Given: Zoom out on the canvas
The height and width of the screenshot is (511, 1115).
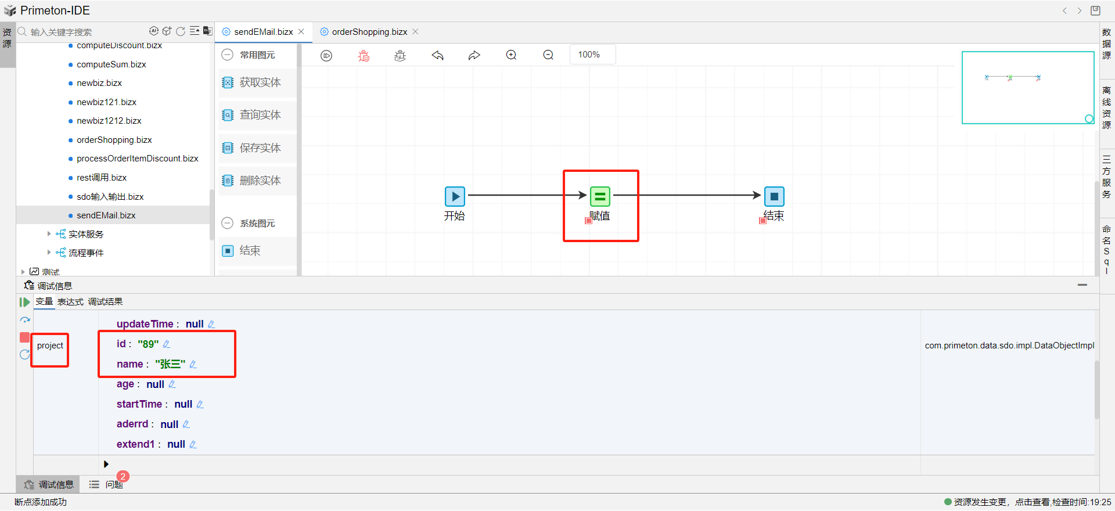Looking at the screenshot, I should 548,55.
